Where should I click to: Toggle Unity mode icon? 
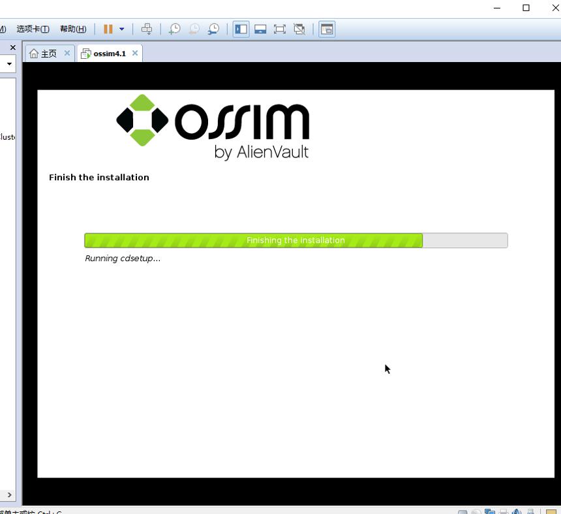tap(299, 29)
